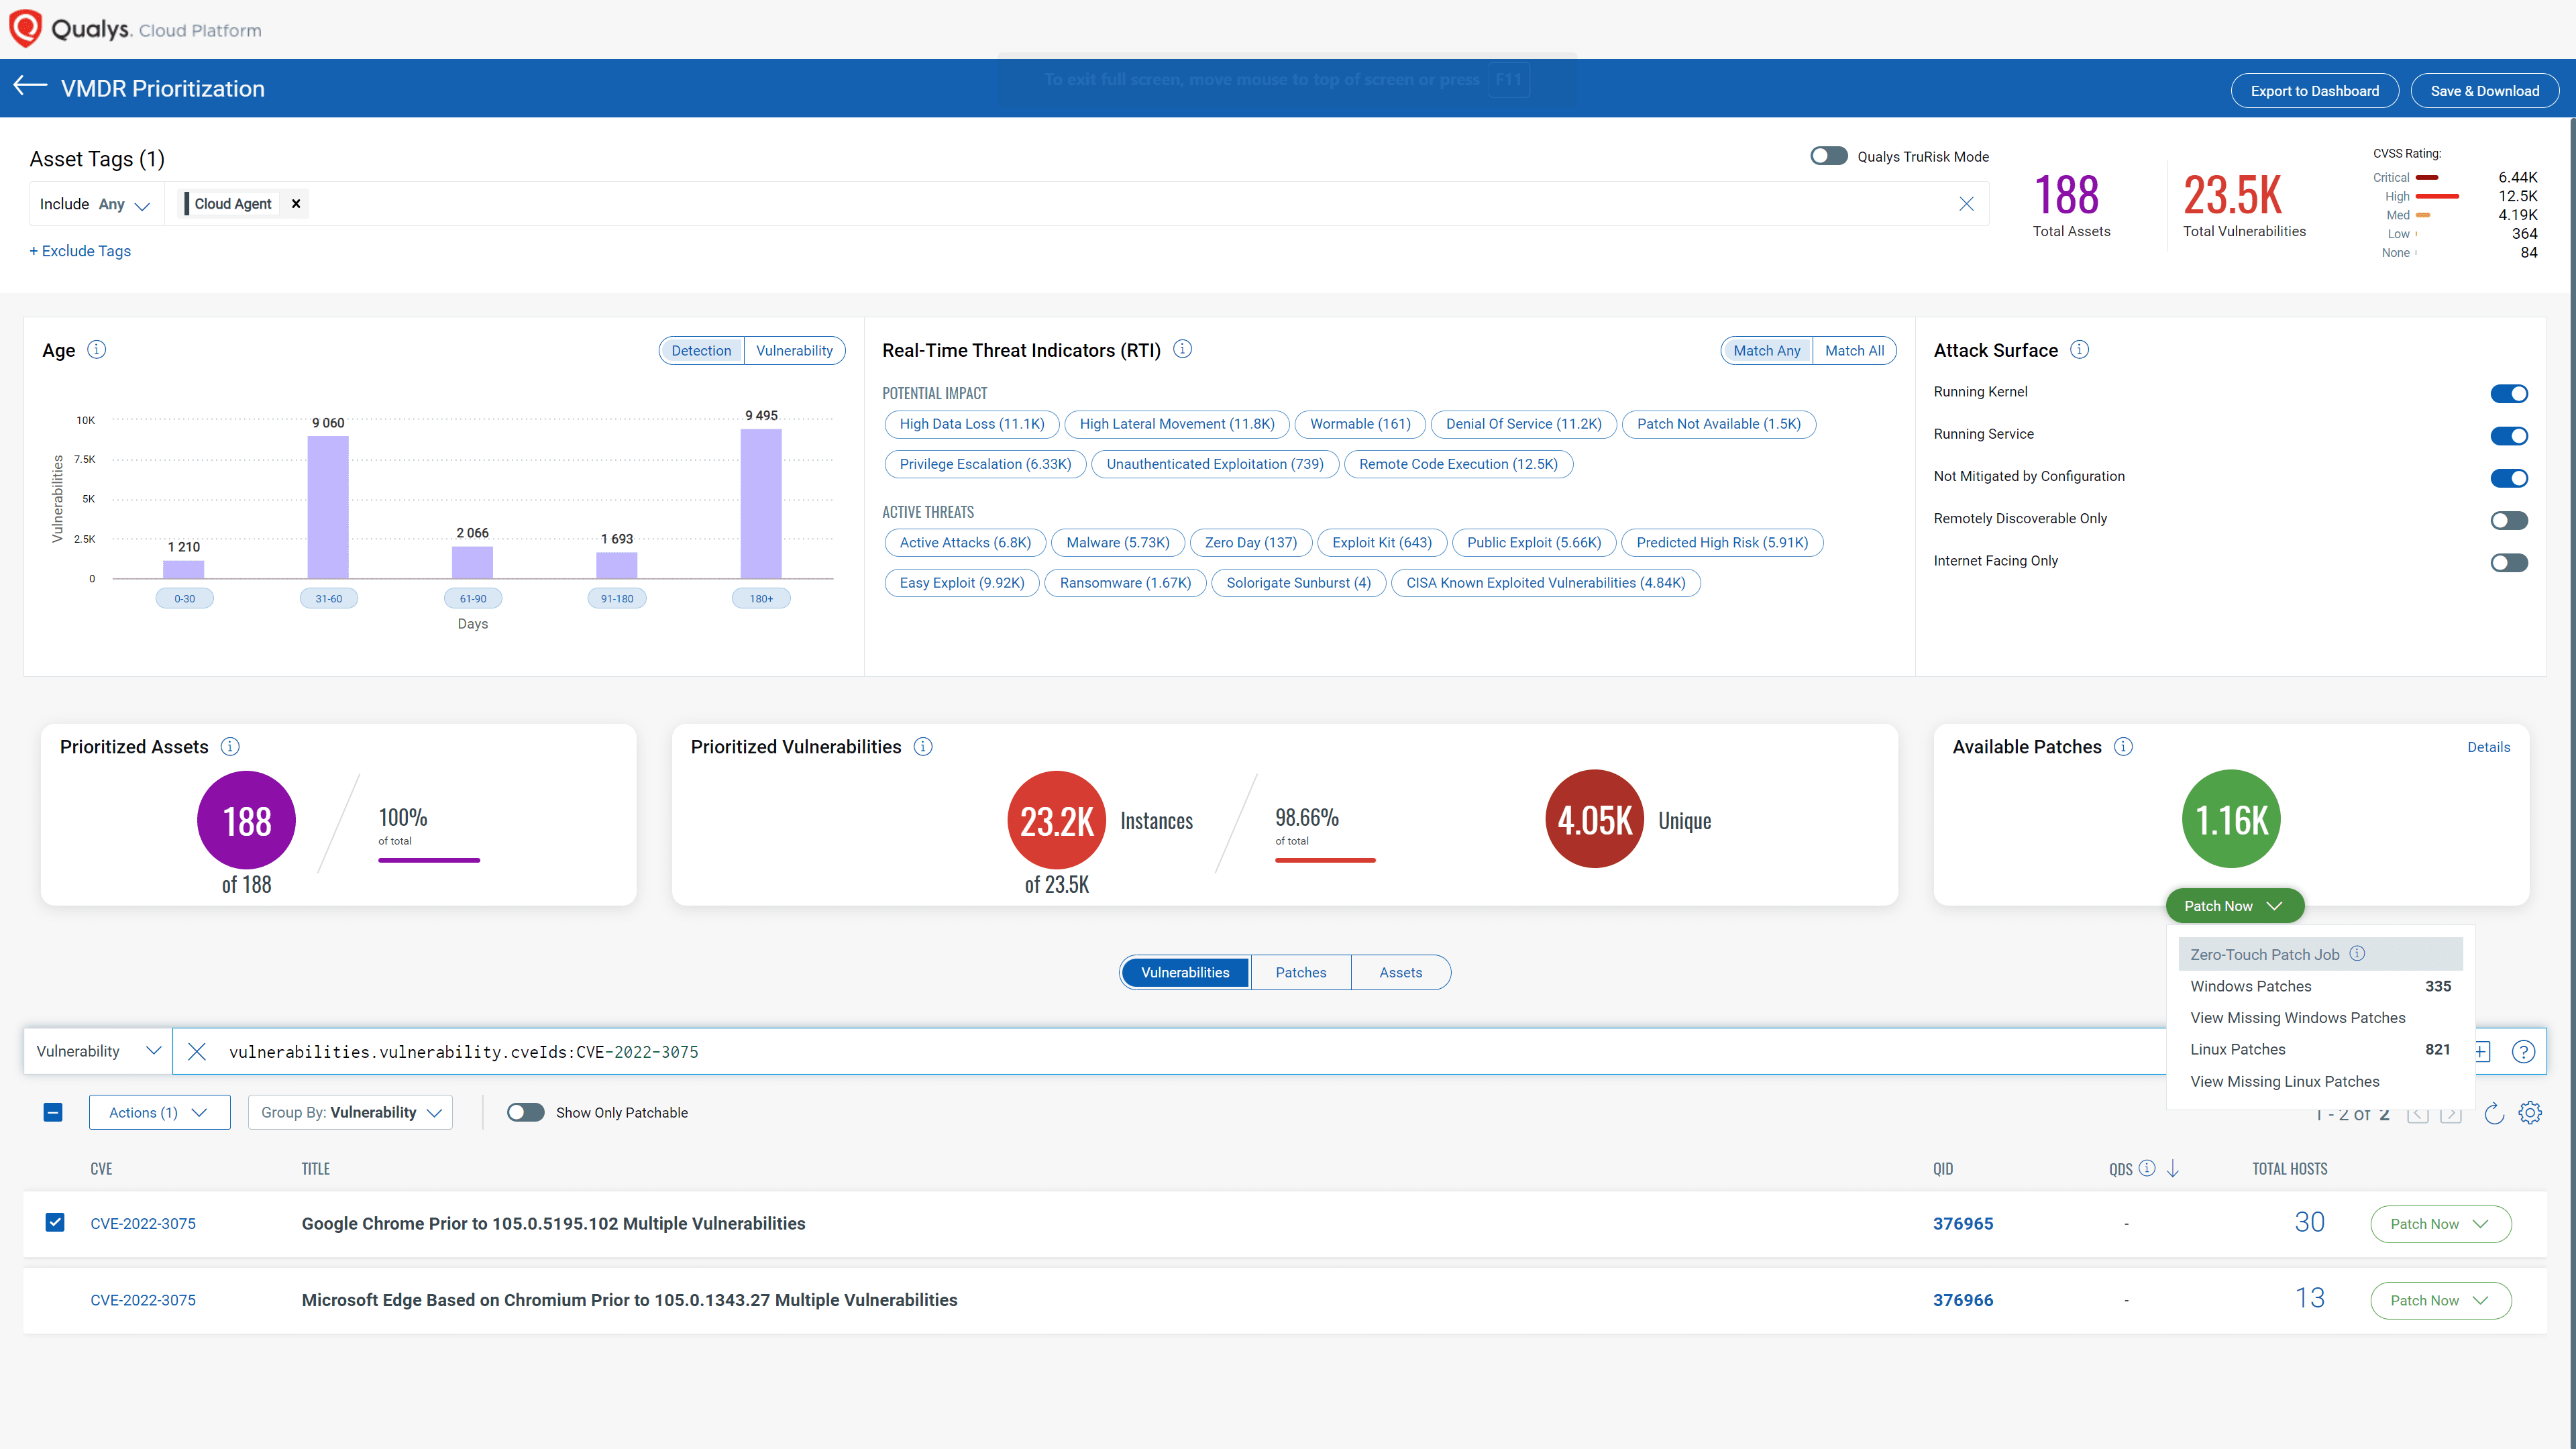Screen dimensions: 2576x1449
Task: Clear all asset tags with the X icon
Action: (x=1966, y=203)
